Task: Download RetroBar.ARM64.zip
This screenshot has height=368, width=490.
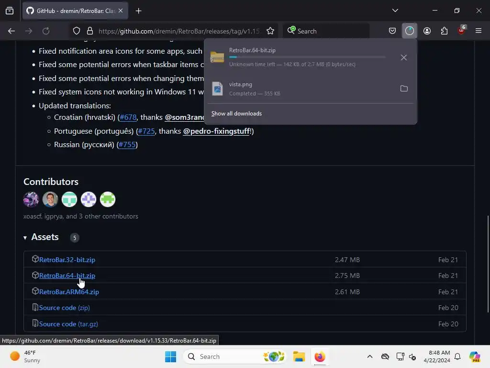Action: (x=69, y=292)
